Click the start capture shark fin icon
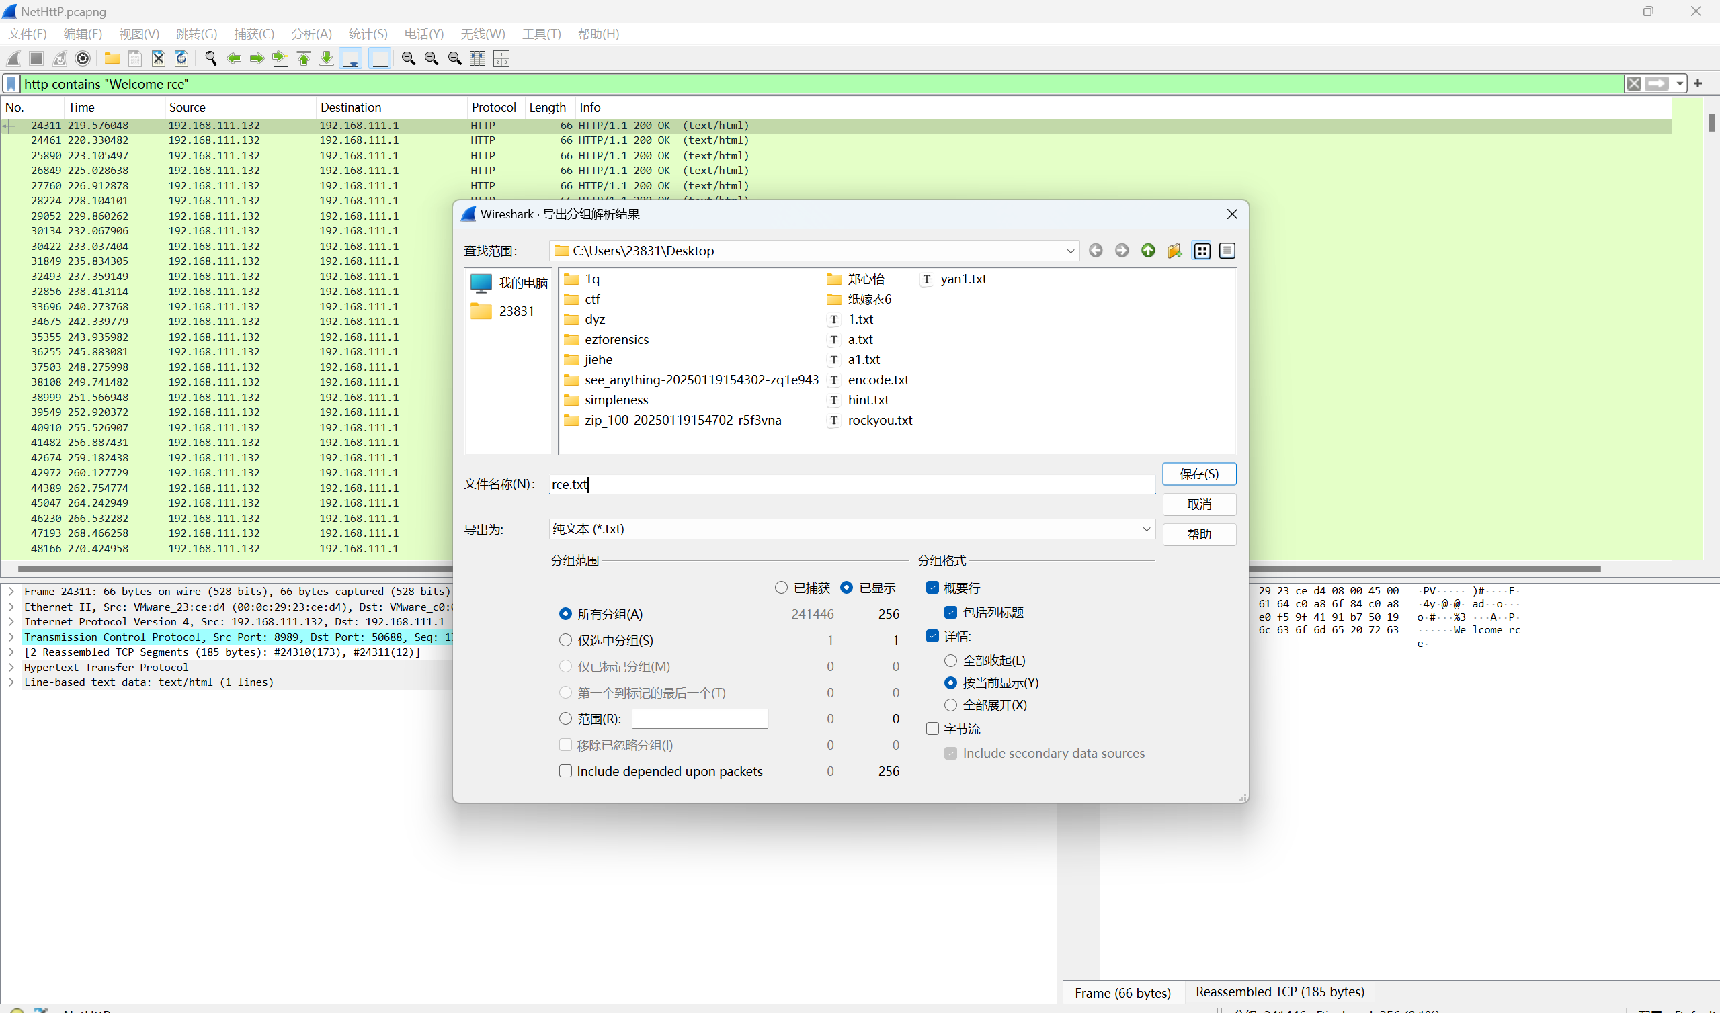This screenshot has width=1720, height=1013. [x=13, y=58]
